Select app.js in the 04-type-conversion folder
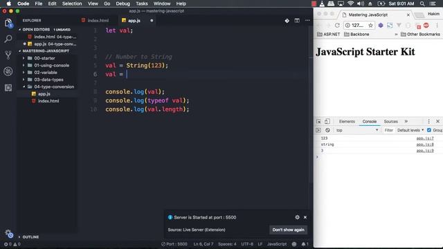 [44, 94]
